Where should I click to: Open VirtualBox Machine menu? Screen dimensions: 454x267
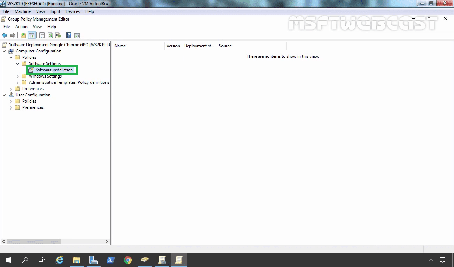[23, 11]
